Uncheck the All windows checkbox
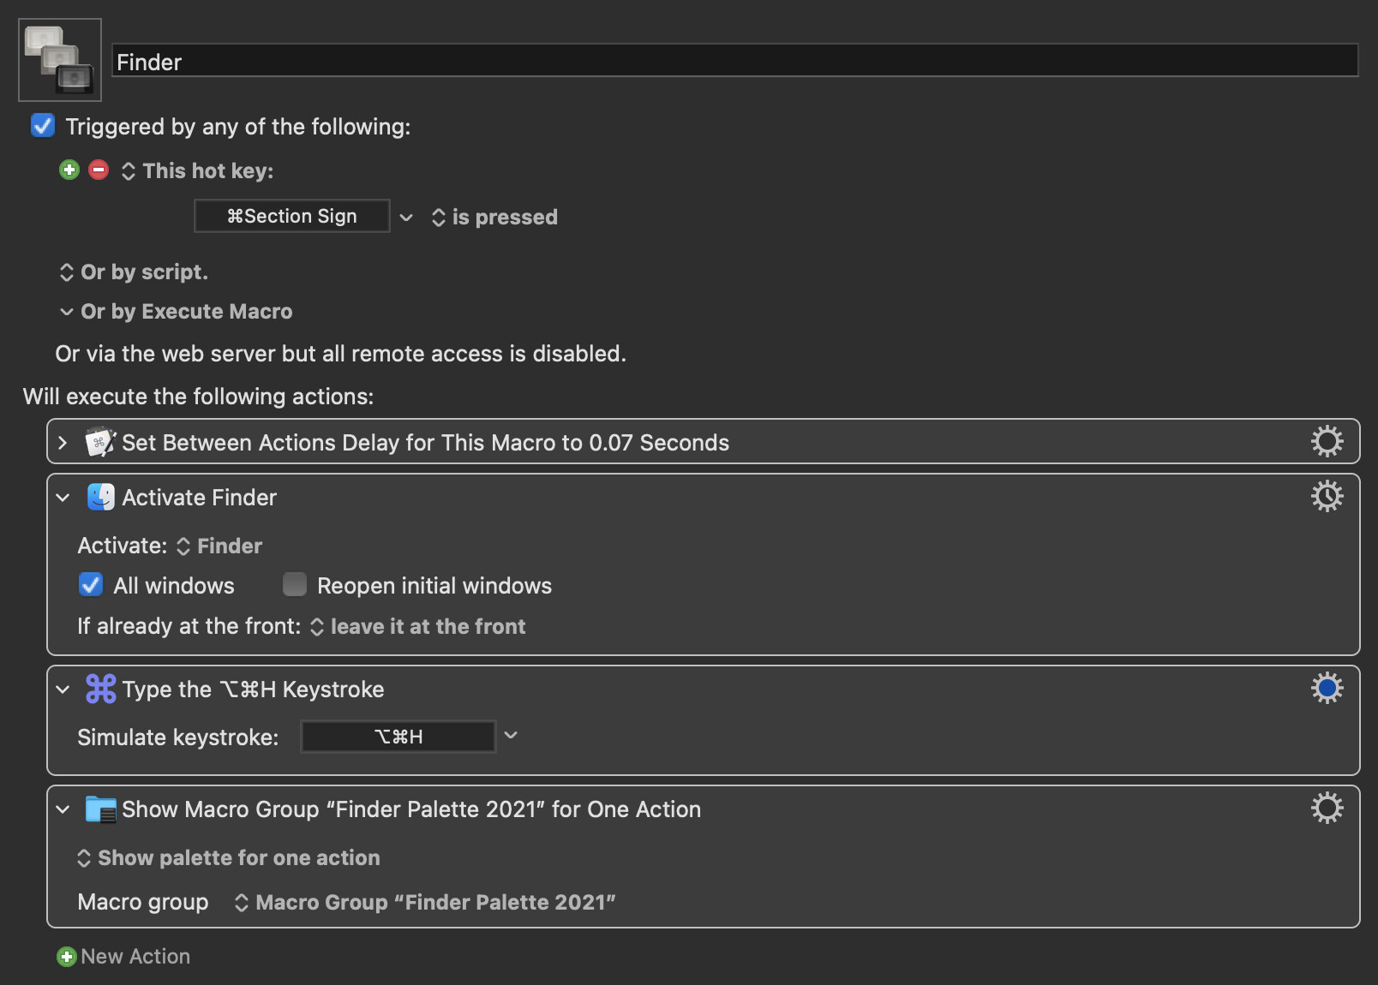 91,585
